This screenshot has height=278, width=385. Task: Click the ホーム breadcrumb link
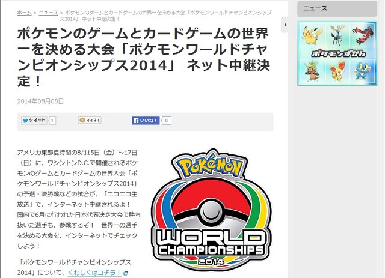[x=24, y=13]
